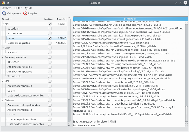The height and width of the screenshot is (132, 189).
Task: Minimize the BleachBit window
Action: pyautogui.click(x=176, y=3)
